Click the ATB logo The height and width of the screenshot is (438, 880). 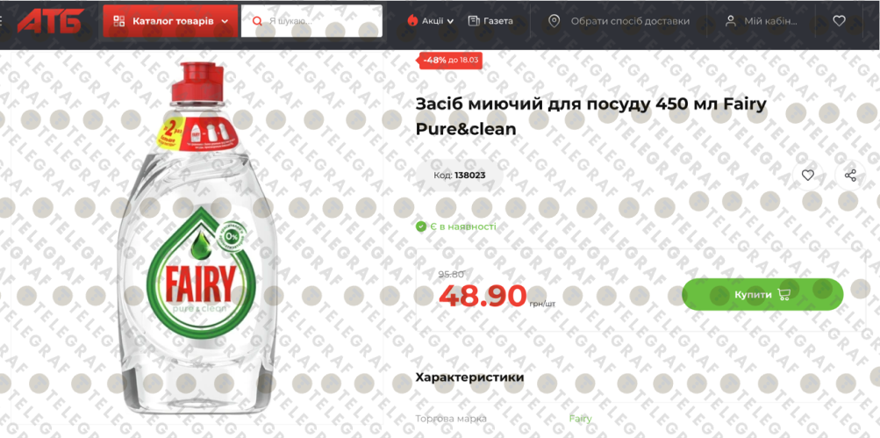pos(51,21)
